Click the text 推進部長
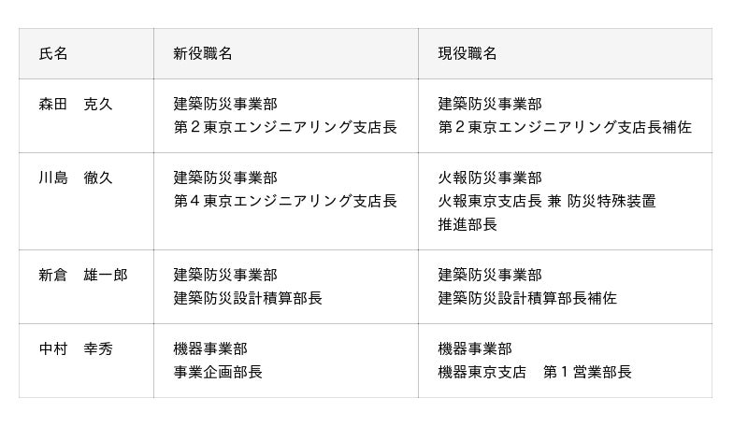Image resolution: width=748 pixels, height=426 pixels. click(467, 225)
